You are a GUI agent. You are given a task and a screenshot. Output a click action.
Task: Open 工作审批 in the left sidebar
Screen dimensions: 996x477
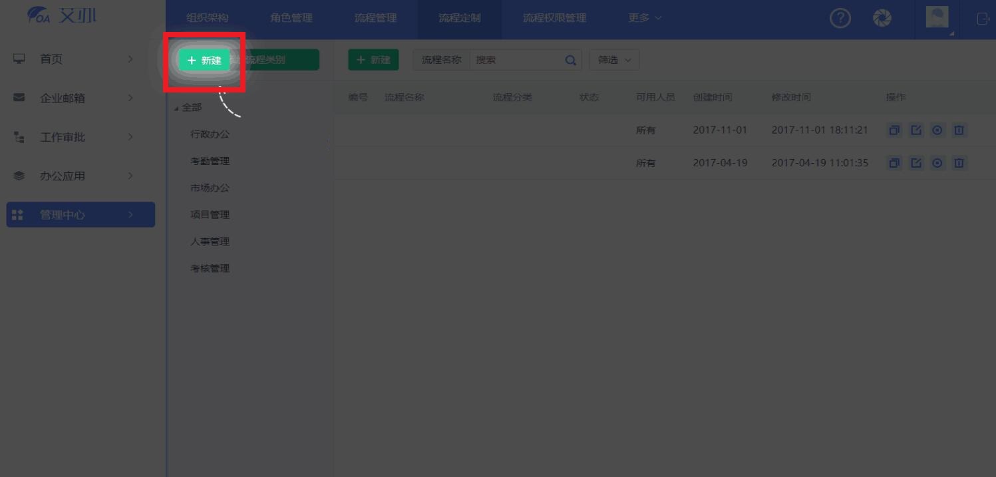[63, 137]
